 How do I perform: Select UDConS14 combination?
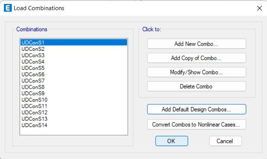74,125
